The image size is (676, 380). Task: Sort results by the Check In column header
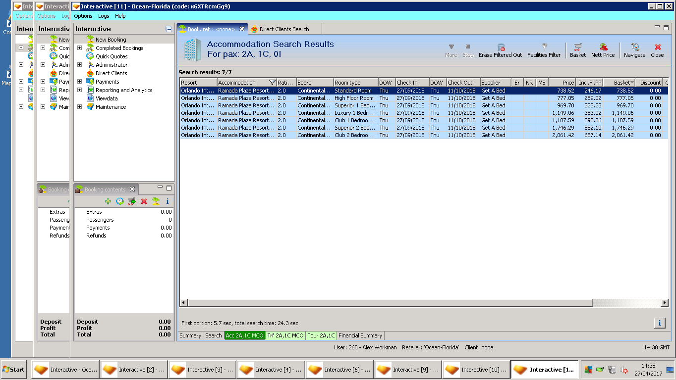(x=412, y=83)
